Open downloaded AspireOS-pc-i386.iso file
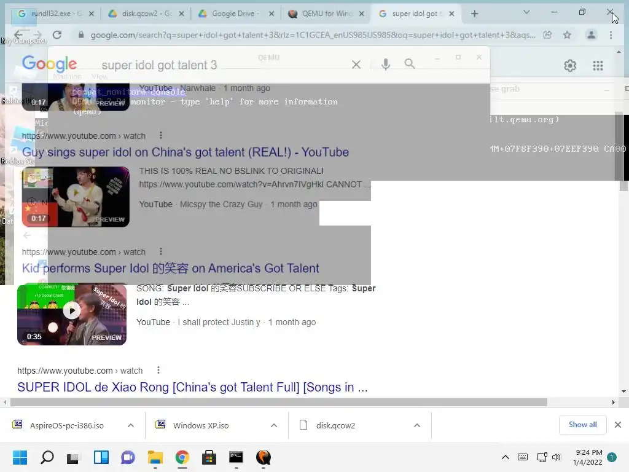629x472 pixels. point(66,425)
